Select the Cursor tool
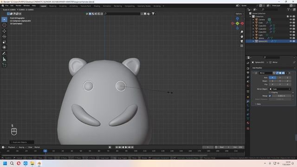Viewport: 297px width, 167px height. 4,25
